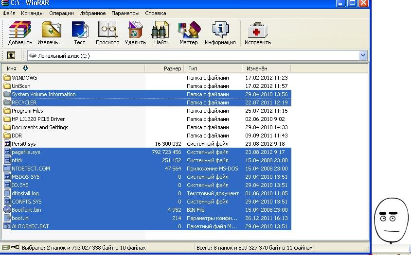Launch the Мастер (Wizard) icon
The width and height of the screenshot is (411, 255).
pos(189,29)
